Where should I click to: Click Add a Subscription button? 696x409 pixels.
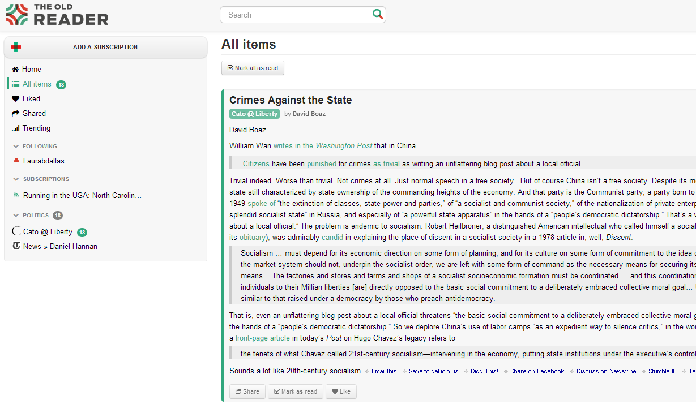(105, 47)
